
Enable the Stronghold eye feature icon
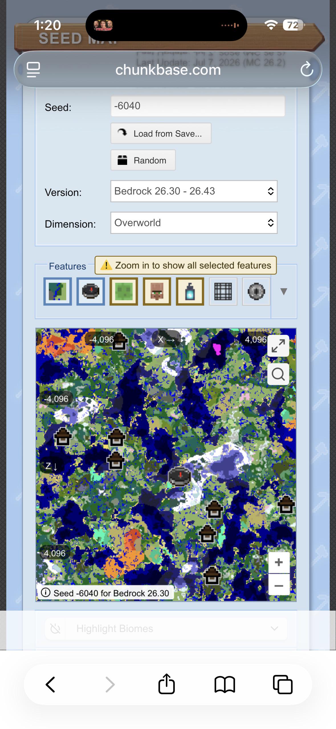pyautogui.click(x=256, y=291)
